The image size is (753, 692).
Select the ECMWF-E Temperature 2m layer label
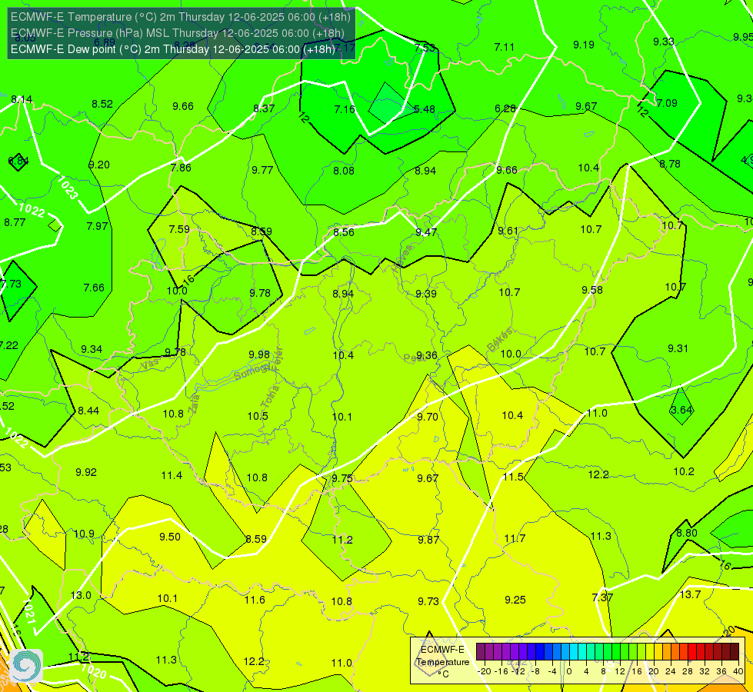coord(181,17)
